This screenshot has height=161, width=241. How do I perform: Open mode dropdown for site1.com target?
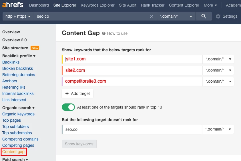coord(218,59)
